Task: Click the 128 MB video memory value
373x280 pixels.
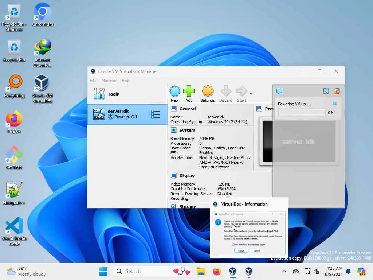Action: tap(224, 184)
